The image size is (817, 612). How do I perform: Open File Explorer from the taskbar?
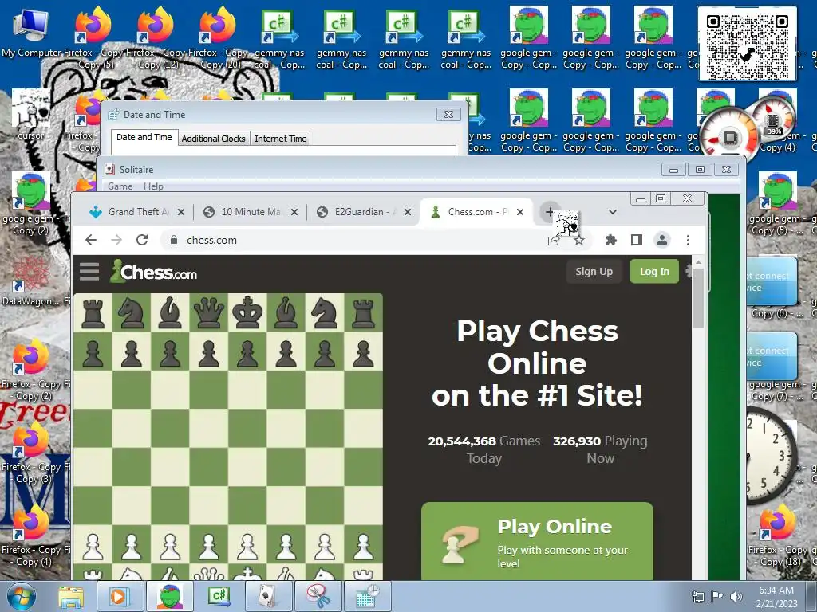click(x=71, y=596)
